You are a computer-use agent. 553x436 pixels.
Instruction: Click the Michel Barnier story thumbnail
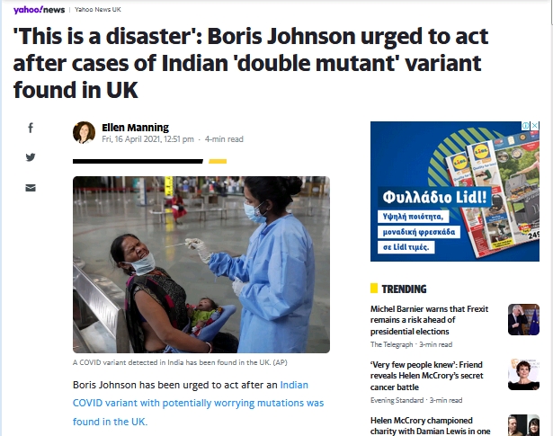point(523,320)
